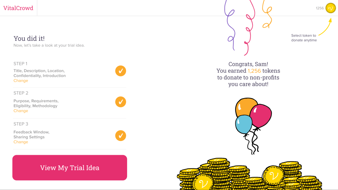This screenshot has width=338, height=190.
Task: Click the yellow curved arrow pointing to the token
Action: coord(325,28)
